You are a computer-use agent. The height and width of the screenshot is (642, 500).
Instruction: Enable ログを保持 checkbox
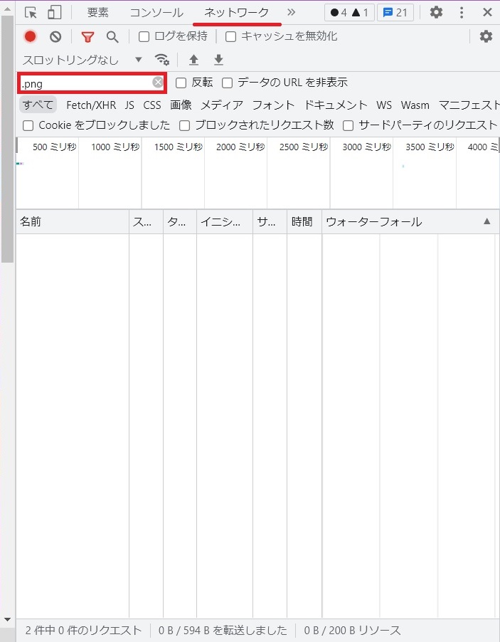(x=144, y=37)
